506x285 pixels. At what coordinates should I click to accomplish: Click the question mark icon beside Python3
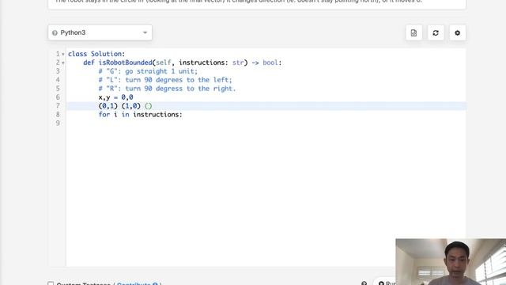pyautogui.click(x=55, y=33)
